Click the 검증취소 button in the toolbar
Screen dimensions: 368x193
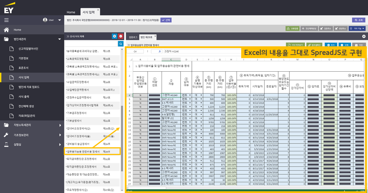point(326,29)
